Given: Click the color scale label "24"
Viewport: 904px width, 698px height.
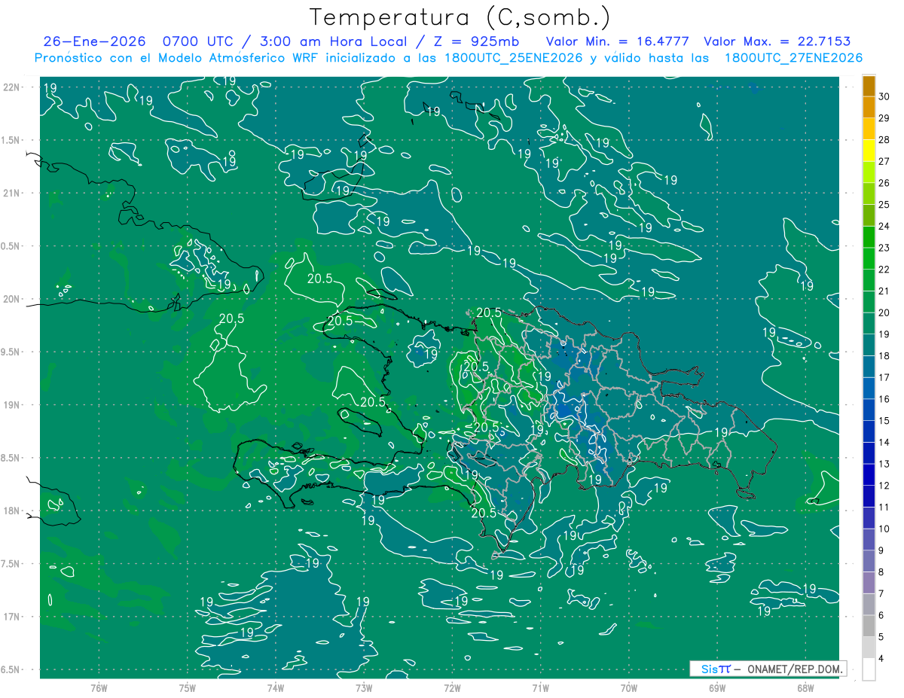Looking at the screenshot, I should [x=884, y=226].
